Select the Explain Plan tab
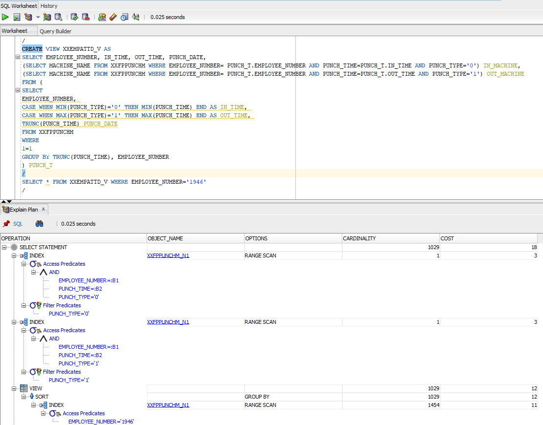 [x=23, y=210]
